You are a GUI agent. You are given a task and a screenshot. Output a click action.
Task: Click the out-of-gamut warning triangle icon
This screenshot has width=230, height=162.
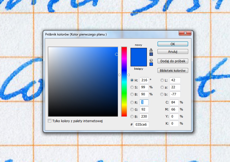click(151, 50)
